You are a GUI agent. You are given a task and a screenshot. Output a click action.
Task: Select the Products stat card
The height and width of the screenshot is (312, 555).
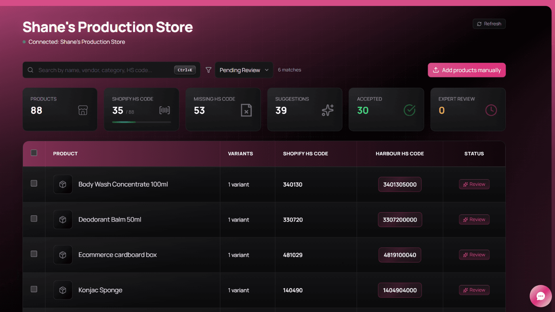(60, 109)
